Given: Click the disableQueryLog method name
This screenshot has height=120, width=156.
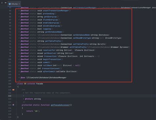Looking at the screenshot, I should pos(51,26).
